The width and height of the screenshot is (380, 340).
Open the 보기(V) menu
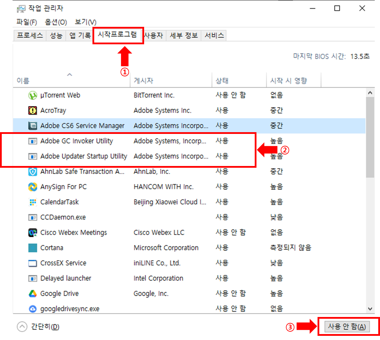pos(85,22)
